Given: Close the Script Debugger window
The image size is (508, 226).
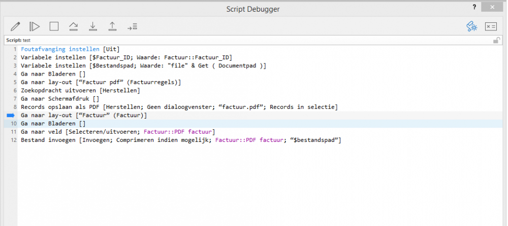Looking at the screenshot, I should (492, 7).
